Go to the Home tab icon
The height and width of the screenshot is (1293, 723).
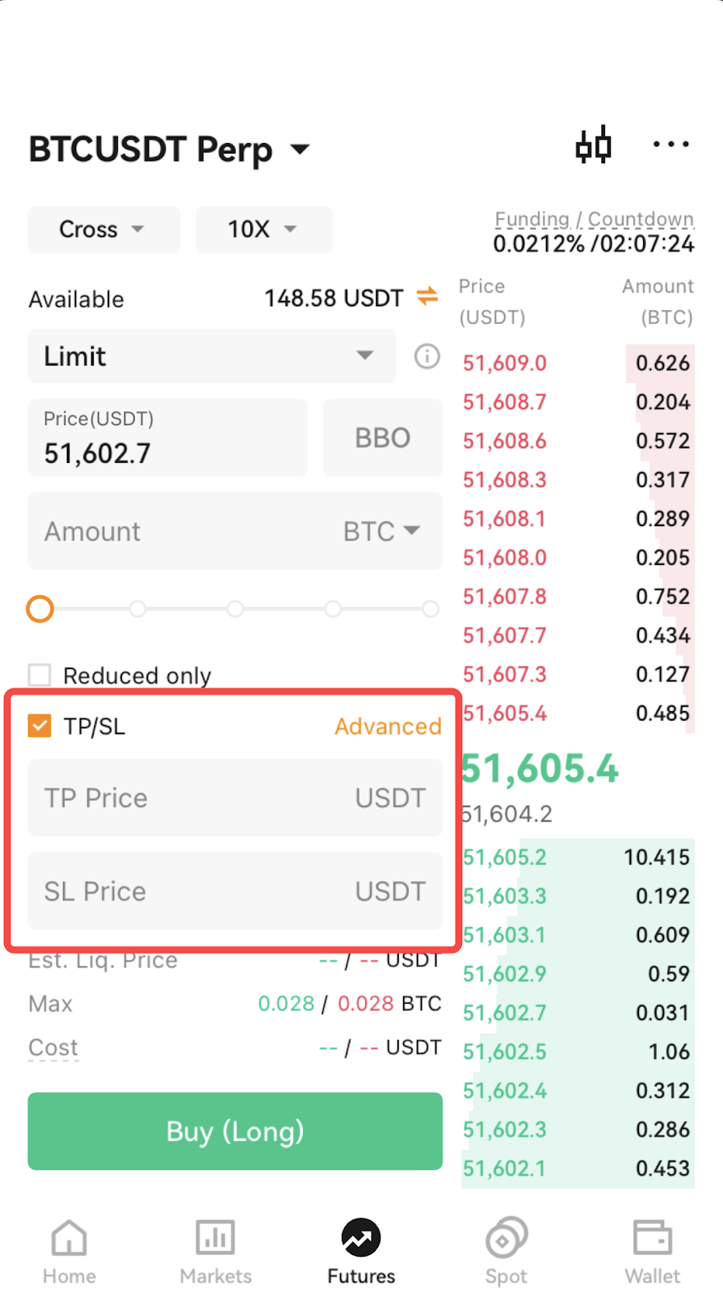69,1238
